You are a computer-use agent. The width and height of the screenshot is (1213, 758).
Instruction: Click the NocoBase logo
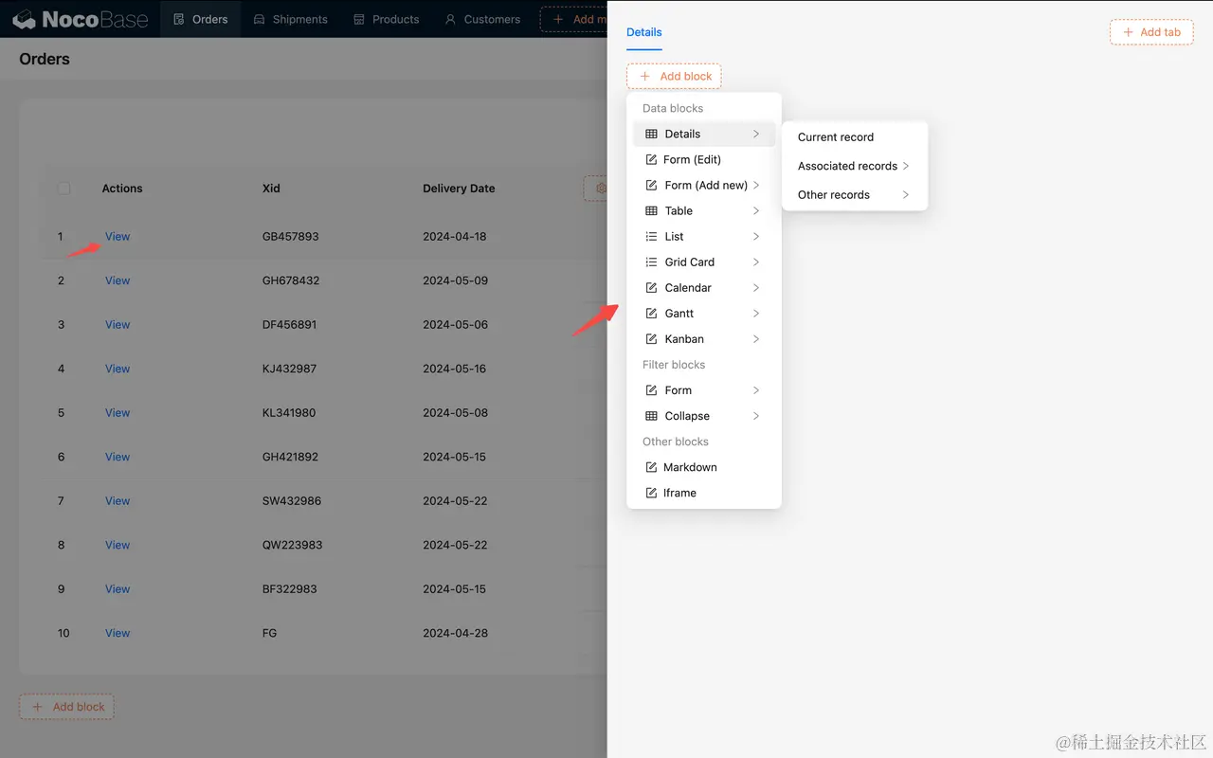[x=81, y=19]
